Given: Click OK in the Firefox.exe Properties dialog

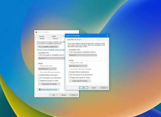Looking at the screenshot, I should pyautogui.click(x=83, y=88).
